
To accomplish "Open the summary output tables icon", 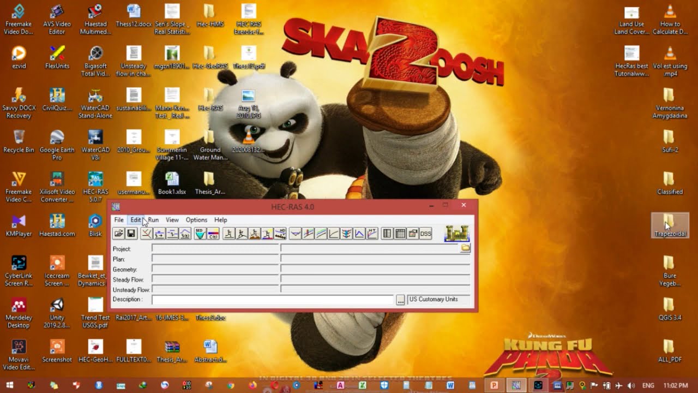I will click(400, 234).
